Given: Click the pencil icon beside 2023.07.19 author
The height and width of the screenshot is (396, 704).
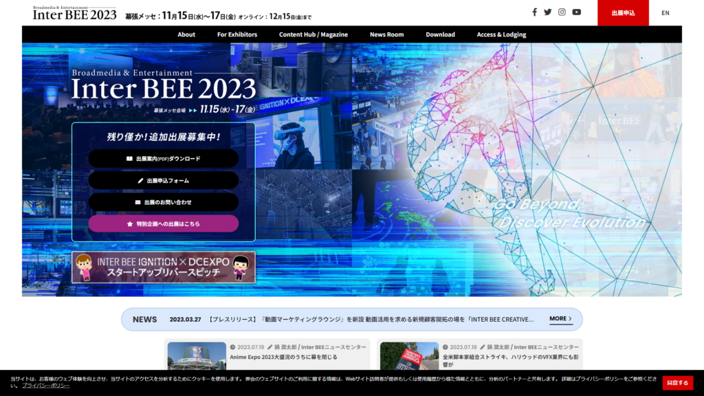Looking at the screenshot, I should [x=269, y=347].
